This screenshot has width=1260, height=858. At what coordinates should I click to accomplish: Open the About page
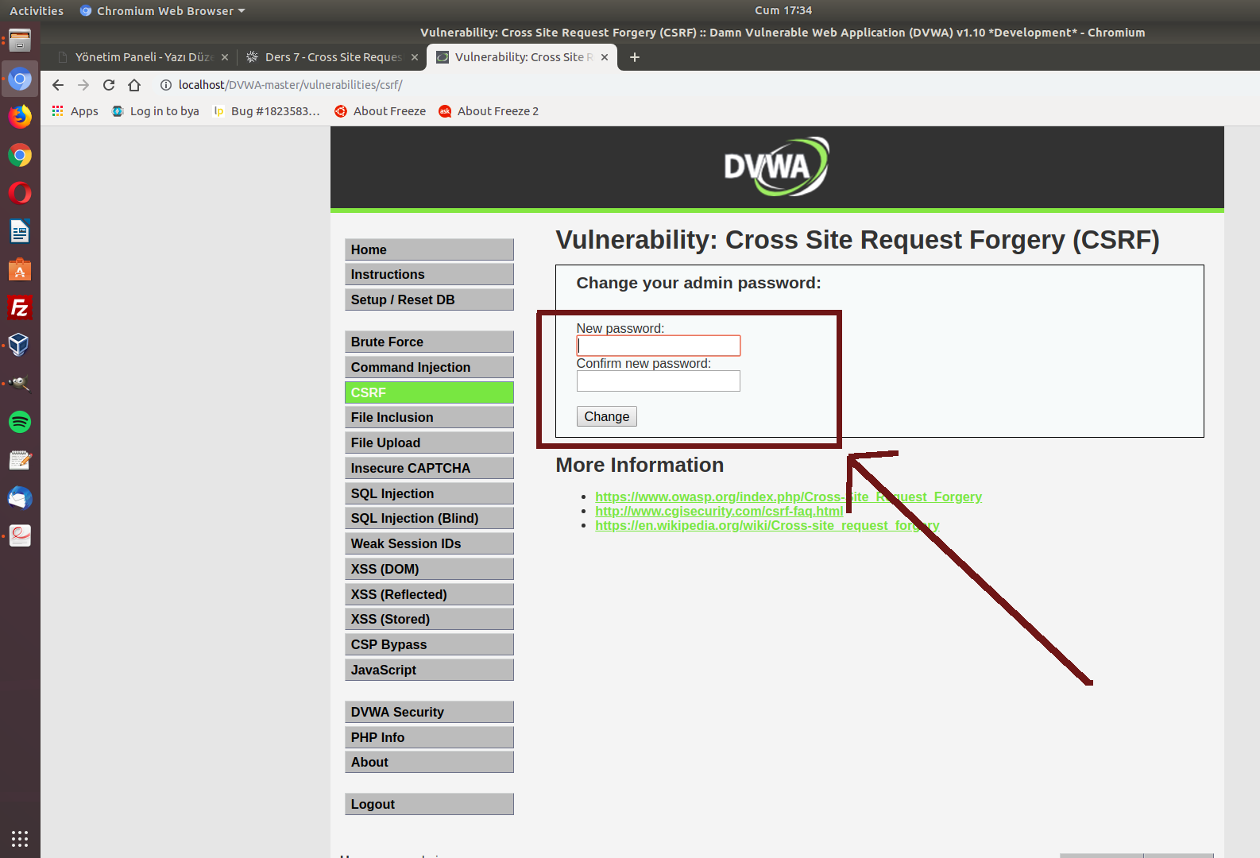pyautogui.click(x=429, y=762)
